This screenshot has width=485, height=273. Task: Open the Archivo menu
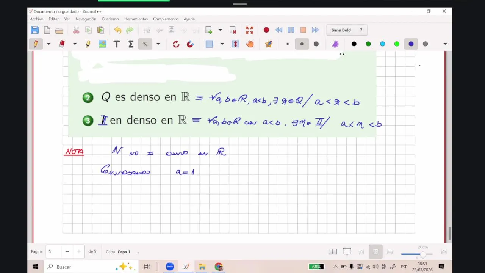click(x=37, y=19)
